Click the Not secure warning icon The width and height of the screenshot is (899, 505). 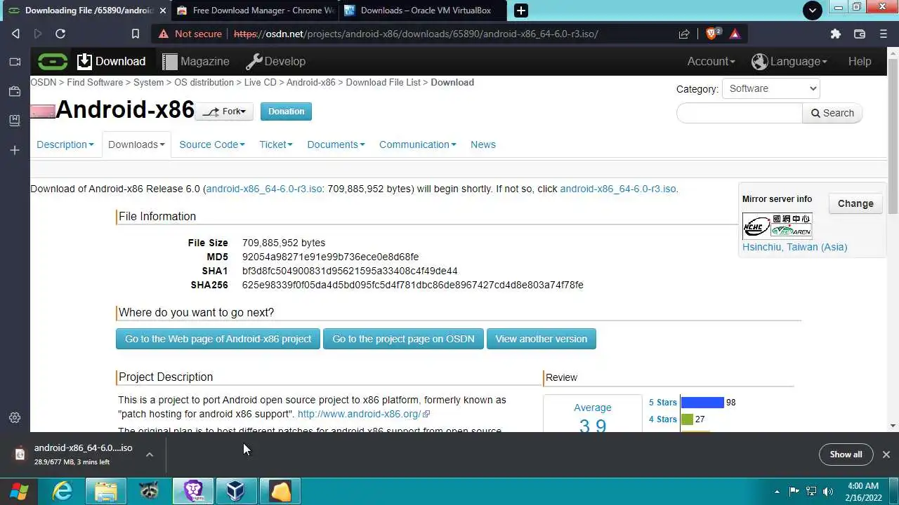[x=163, y=34]
